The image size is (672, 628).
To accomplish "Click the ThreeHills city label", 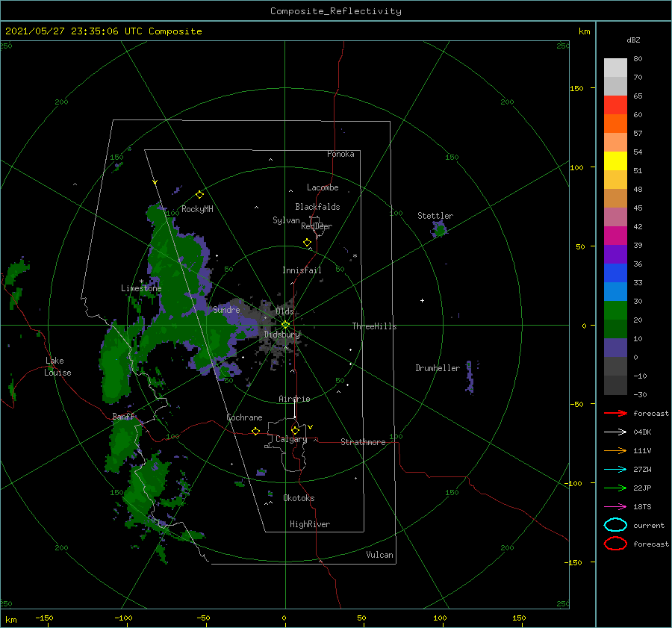I will pos(374,326).
